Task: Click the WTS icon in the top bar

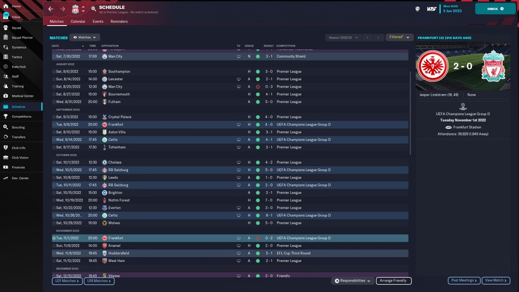Action: click(431, 9)
